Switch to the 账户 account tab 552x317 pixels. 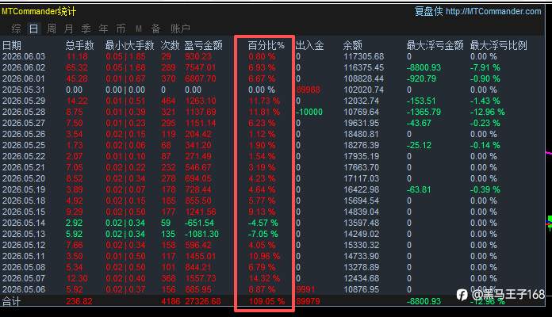[180, 29]
